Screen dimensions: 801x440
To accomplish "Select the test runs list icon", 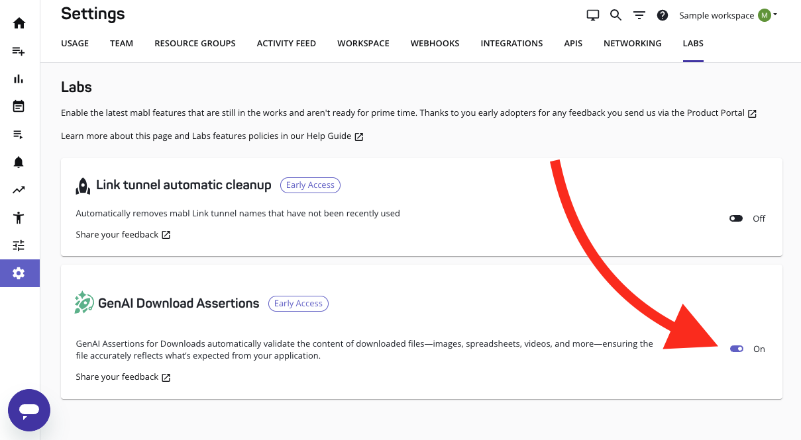I will pos(19,134).
